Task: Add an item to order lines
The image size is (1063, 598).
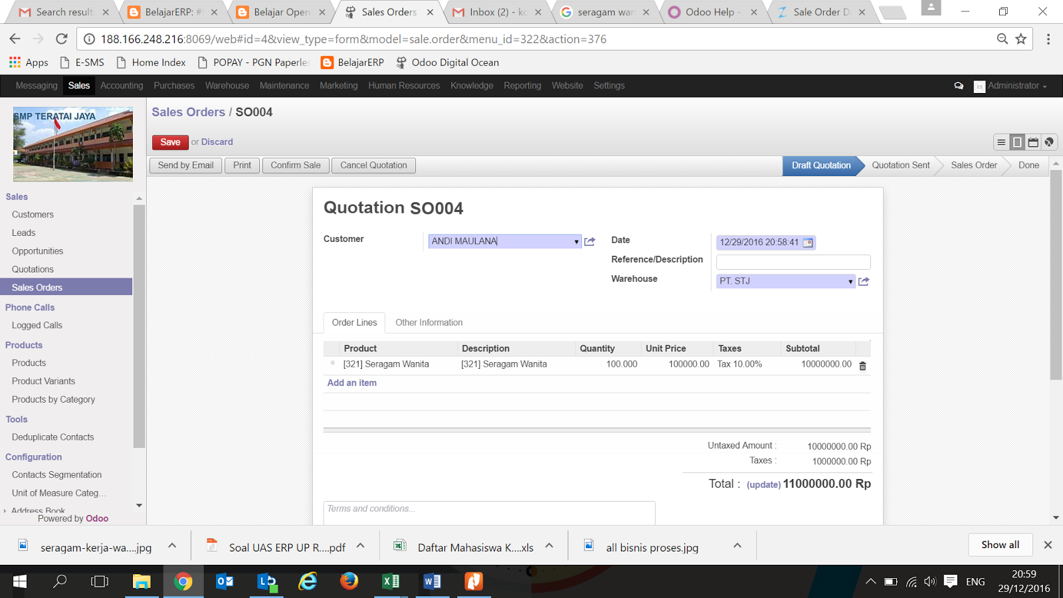Action: [352, 383]
